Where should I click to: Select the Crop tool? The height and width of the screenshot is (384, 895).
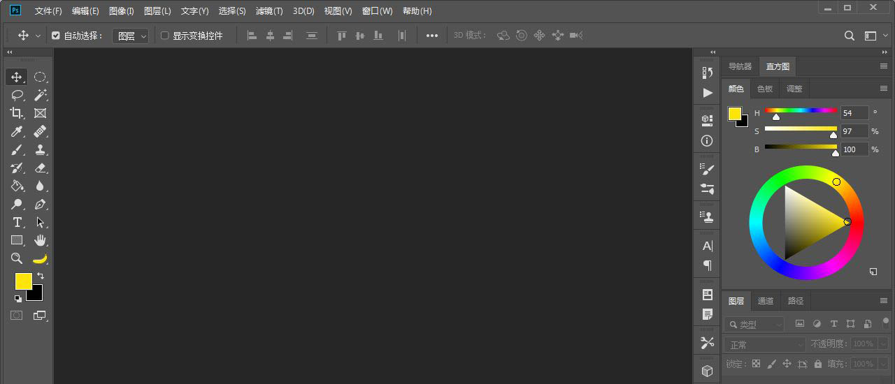17,113
